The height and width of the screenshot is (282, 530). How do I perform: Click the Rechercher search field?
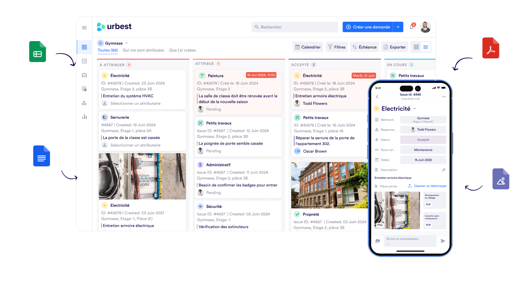tap(294, 27)
